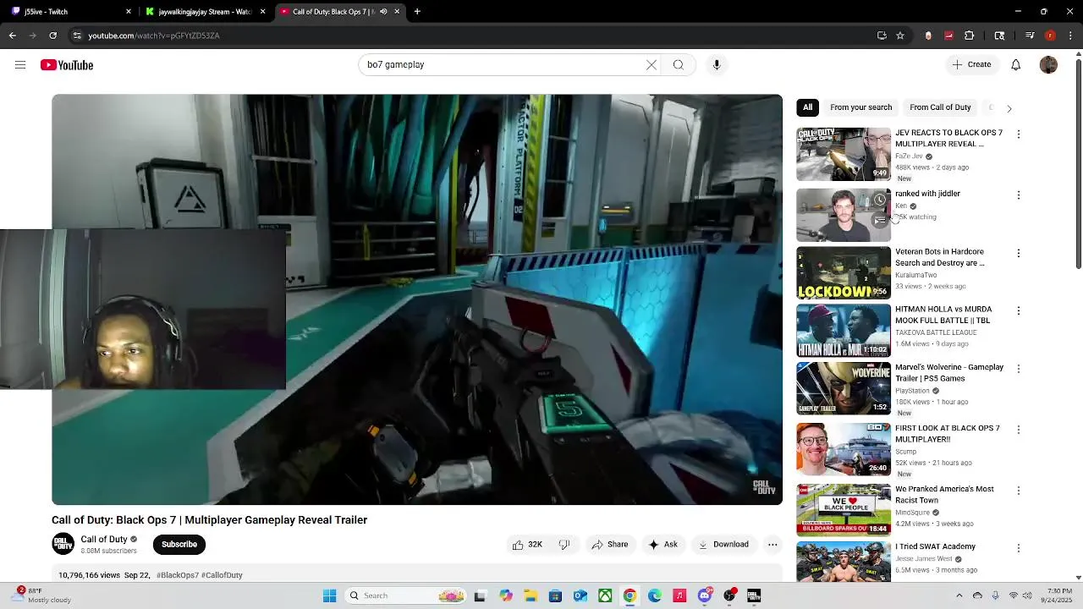Open options for HITMAN HOLLA video
1083x609 pixels.
(x=1019, y=311)
